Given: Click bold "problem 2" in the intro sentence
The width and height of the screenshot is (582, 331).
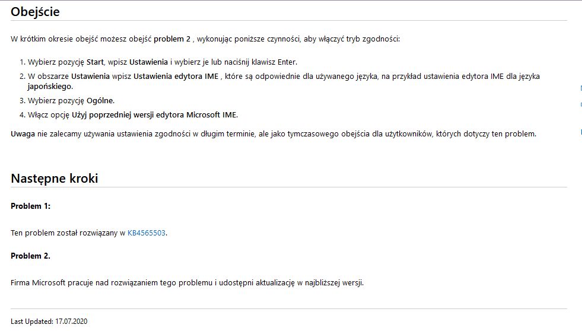Looking at the screenshot, I should pos(172,39).
